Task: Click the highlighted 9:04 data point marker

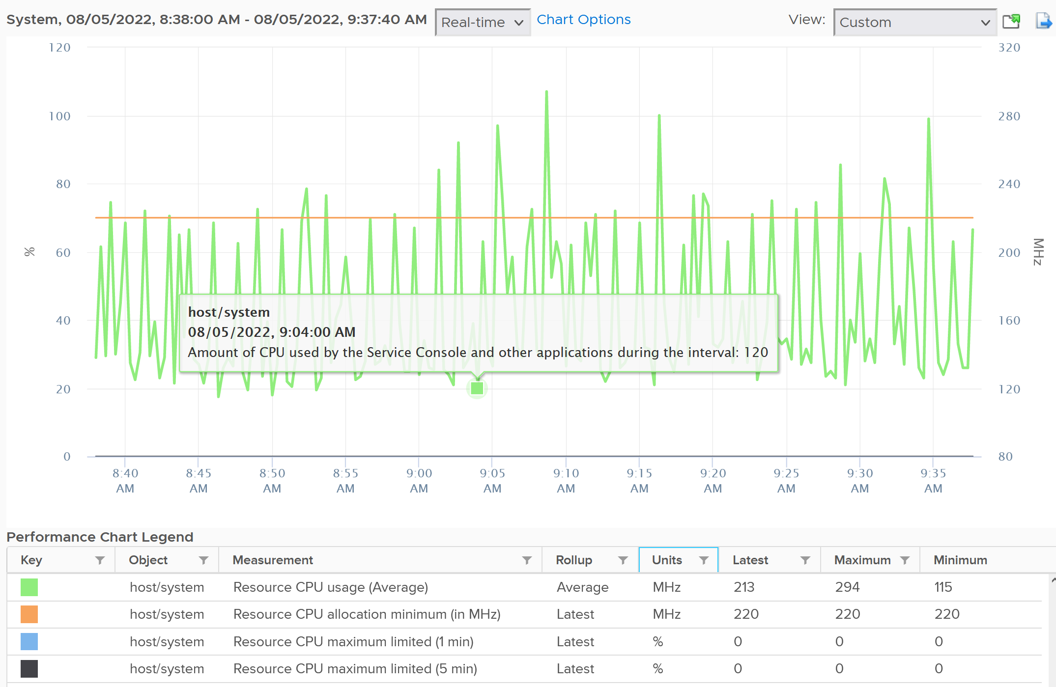Action: 477,388
